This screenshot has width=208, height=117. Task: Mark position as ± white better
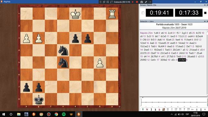(197, 110)
